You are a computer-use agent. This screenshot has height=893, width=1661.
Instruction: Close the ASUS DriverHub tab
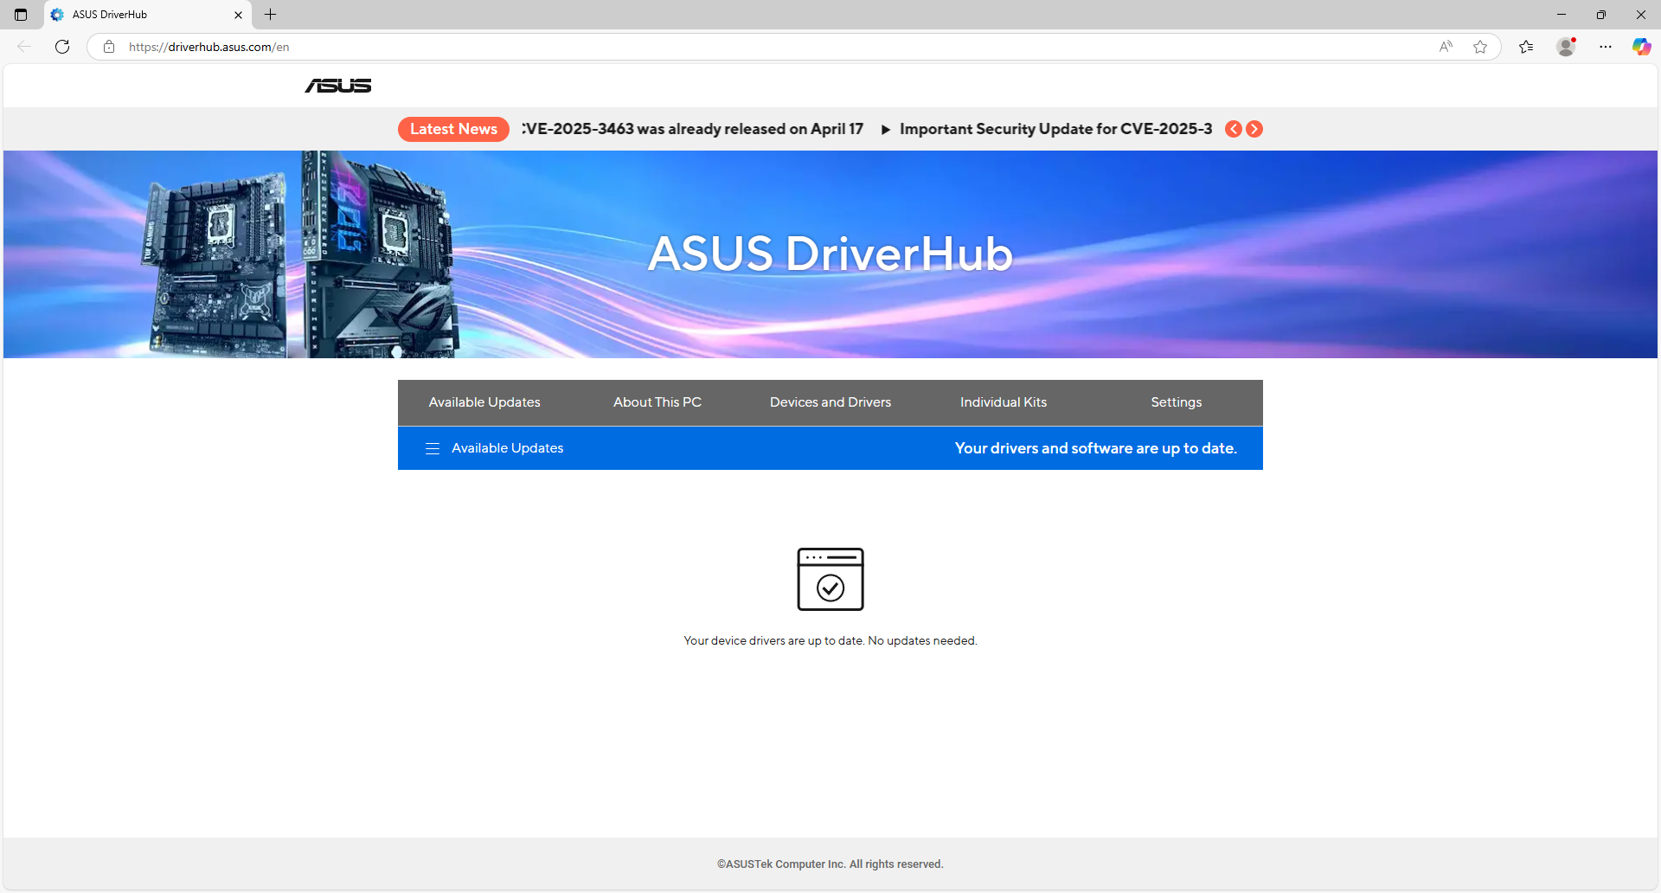pos(239,15)
